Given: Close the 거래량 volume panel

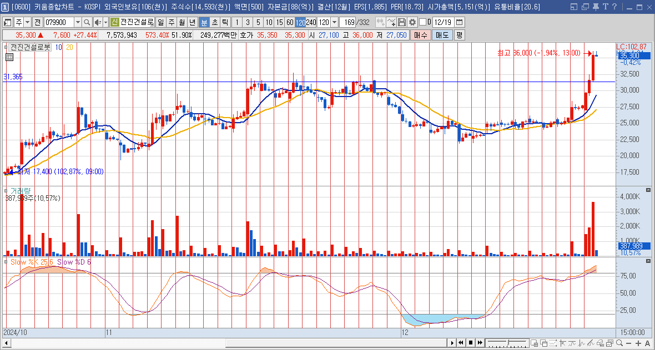Looking at the screenshot, I should click(x=648, y=190).
